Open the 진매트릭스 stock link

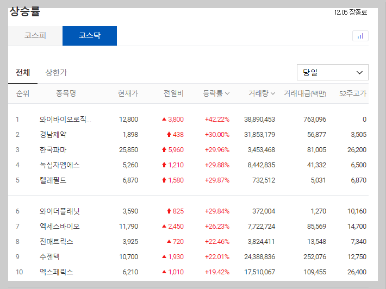[57, 242]
